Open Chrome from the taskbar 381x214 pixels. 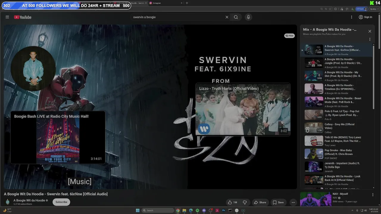[178, 210]
